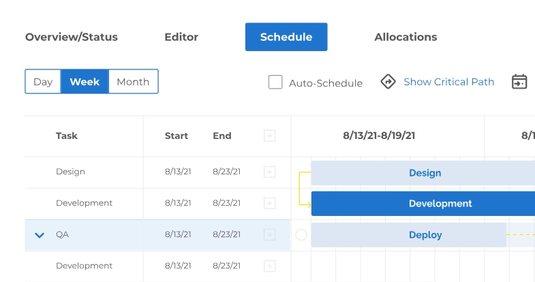Click start date 8/13/21 in QA row
This screenshot has width=535, height=282.
click(178, 234)
